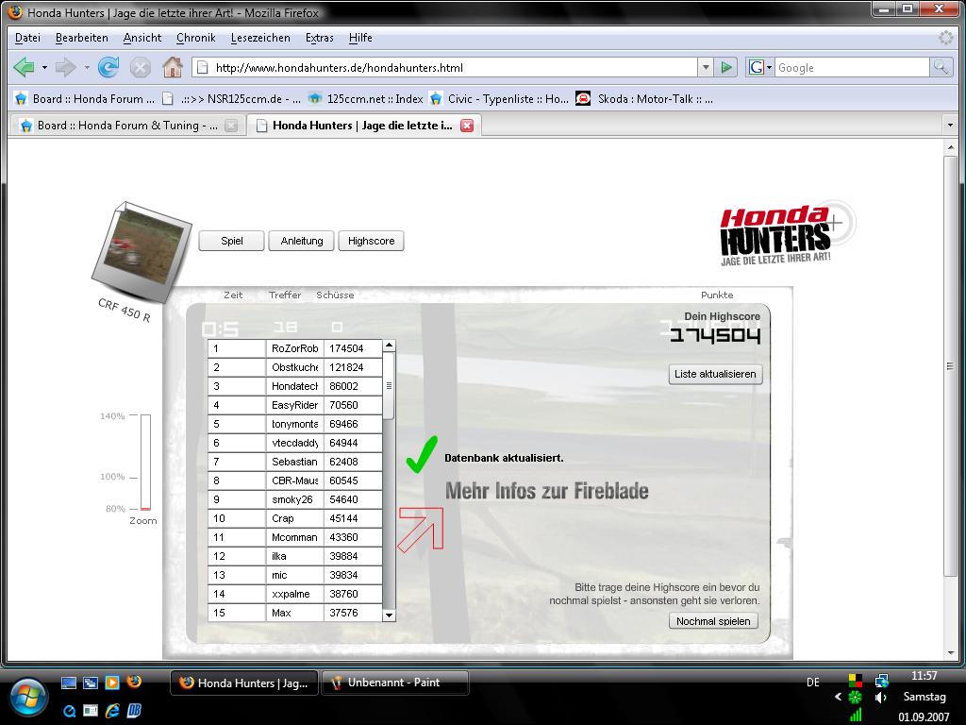The image size is (966, 725).
Task: Click the Anleitung button
Action: (301, 241)
